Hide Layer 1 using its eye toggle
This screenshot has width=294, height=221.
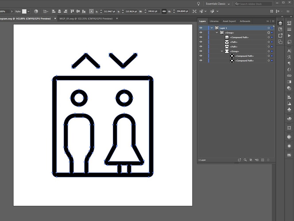tap(201, 28)
